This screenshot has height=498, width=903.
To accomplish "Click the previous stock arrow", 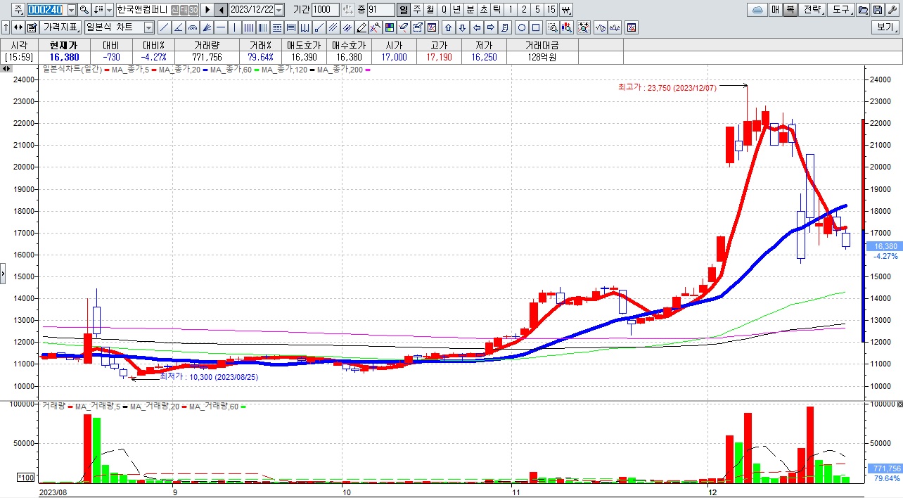I will pyautogui.click(x=221, y=10).
